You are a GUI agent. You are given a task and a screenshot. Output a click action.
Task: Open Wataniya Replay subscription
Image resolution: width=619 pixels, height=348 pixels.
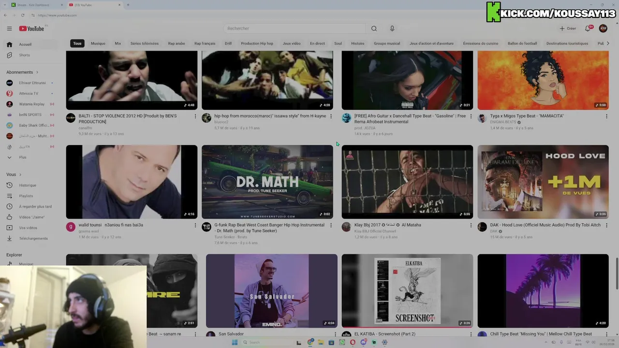(31, 104)
